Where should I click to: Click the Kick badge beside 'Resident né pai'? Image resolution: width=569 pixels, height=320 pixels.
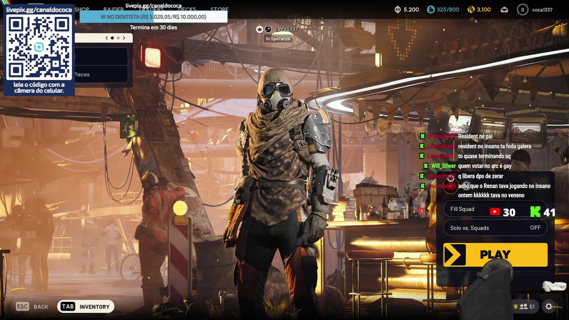[422, 136]
